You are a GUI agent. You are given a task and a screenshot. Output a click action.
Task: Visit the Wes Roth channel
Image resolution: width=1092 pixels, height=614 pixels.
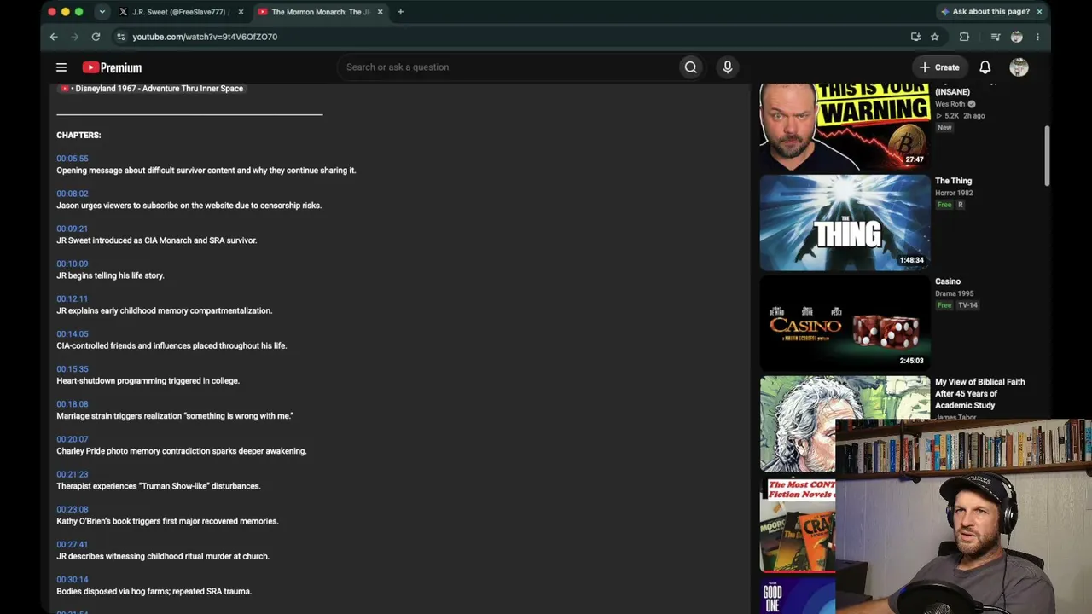[x=951, y=104]
